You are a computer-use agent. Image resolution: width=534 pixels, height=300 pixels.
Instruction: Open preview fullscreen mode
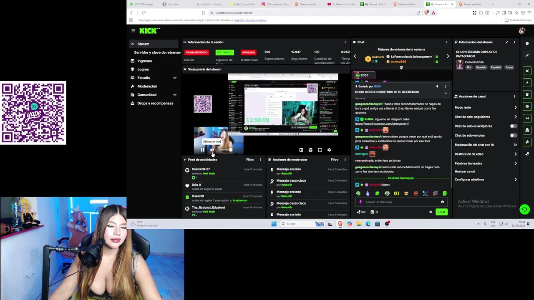(x=320, y=150)
